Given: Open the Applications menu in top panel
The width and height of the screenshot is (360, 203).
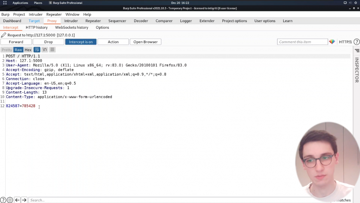Looking at the screenshot, I should [x=20, y=3].
